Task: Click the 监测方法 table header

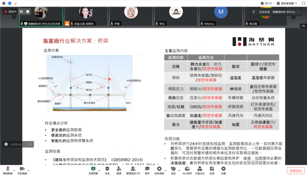Action: point(206,58)
